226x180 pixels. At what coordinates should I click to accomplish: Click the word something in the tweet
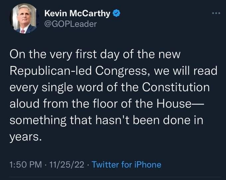point(38,120)
